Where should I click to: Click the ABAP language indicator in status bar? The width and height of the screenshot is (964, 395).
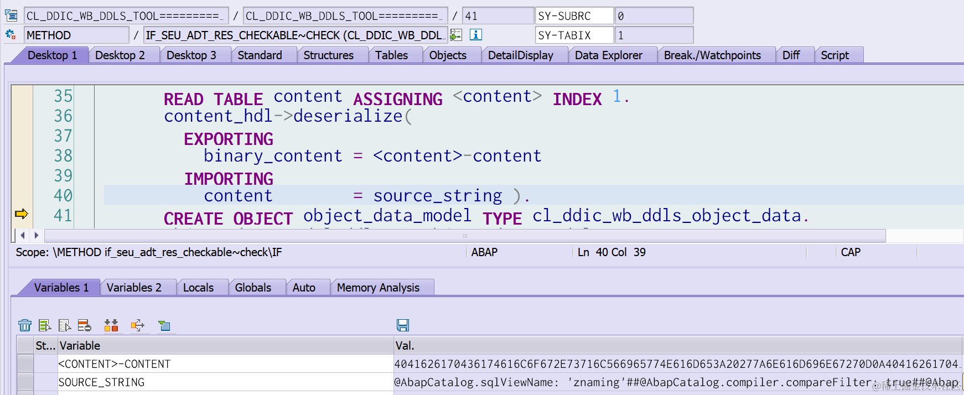coord(485,252)
